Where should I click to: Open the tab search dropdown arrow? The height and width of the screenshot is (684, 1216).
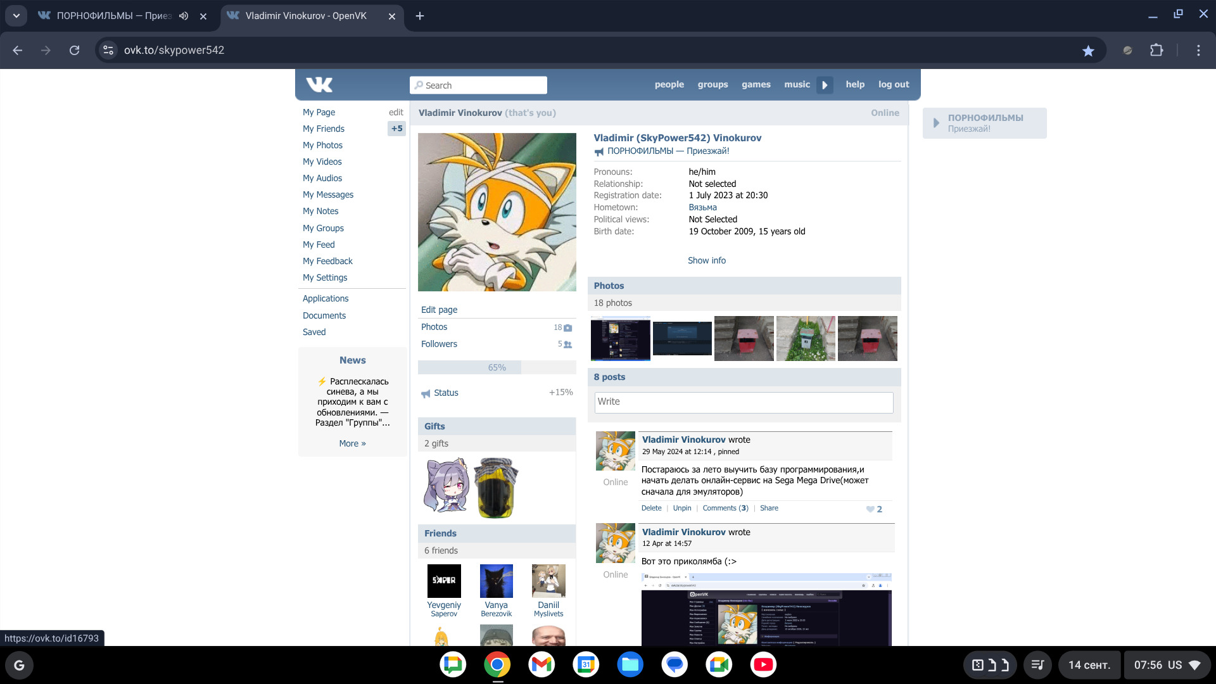click(x=16, y=16)
